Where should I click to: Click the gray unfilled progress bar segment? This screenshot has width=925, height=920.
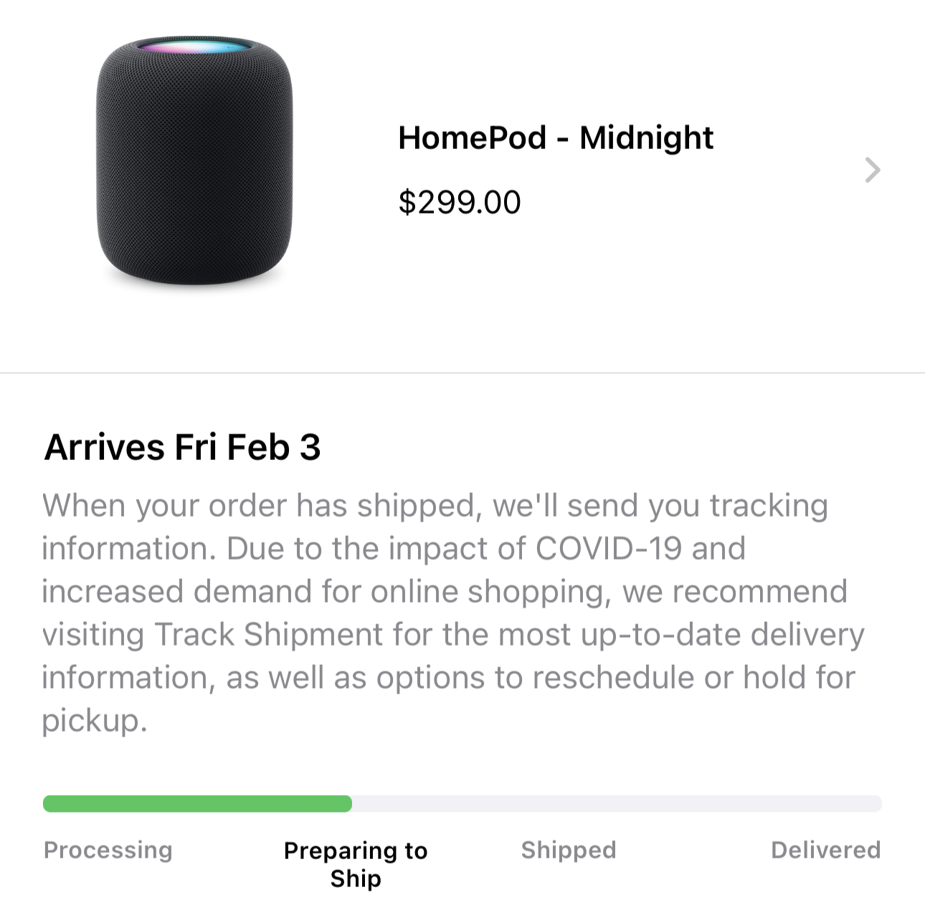point(617,804)
